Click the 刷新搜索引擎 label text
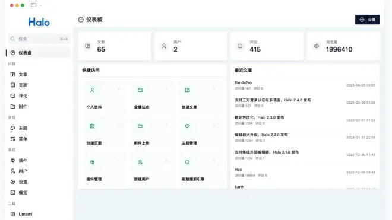Image resolution: width=392 pixels, height=220 pixels. (x=193, y=179)
